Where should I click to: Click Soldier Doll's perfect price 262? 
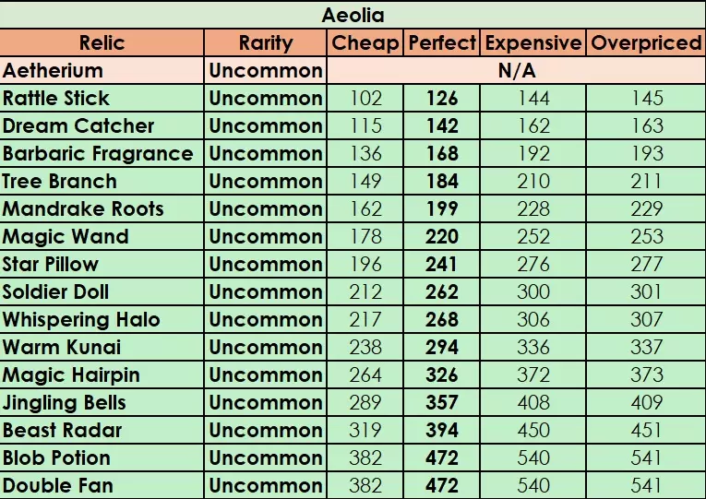(x=442, y=291)
